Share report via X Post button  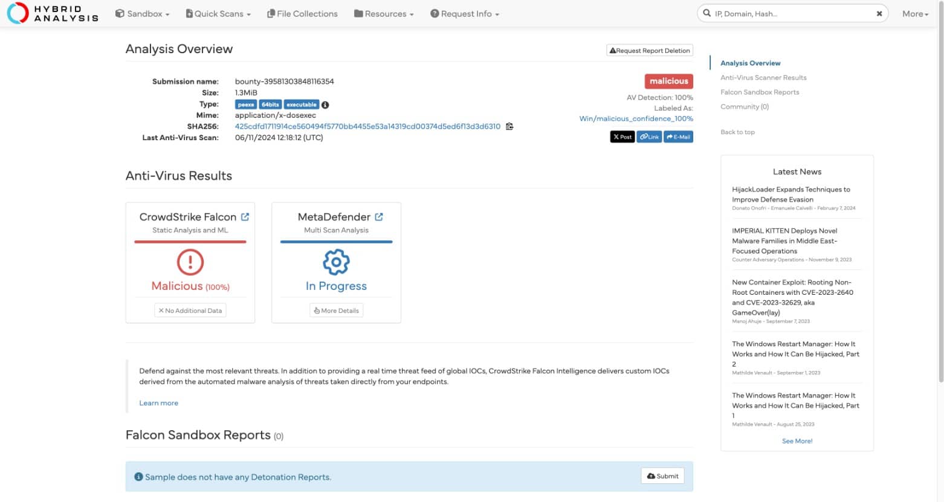click(x=622, y=137)
